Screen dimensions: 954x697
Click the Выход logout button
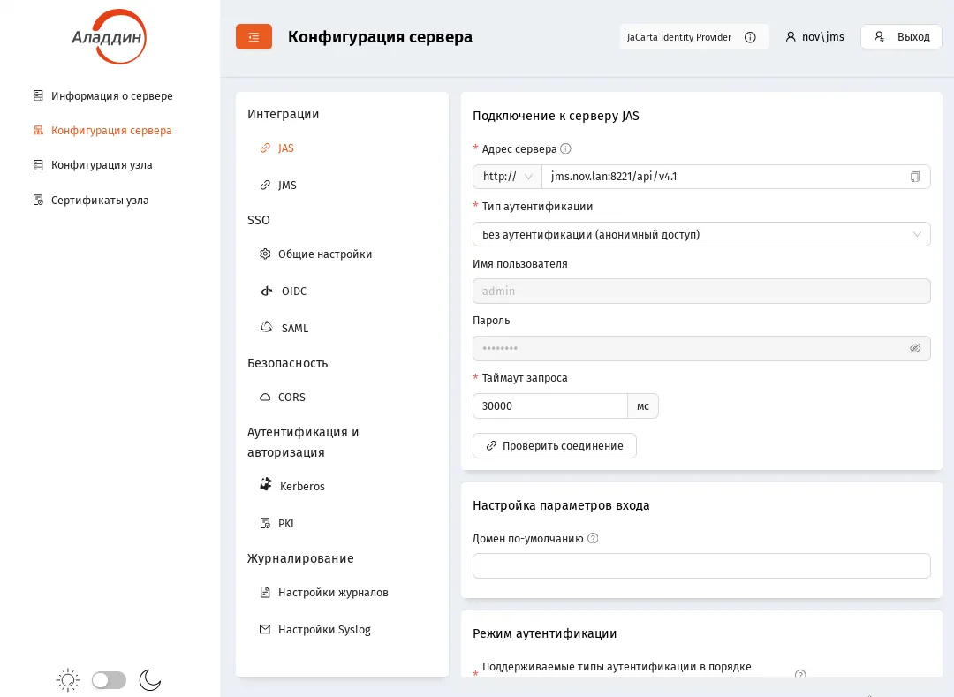(901, 37)
